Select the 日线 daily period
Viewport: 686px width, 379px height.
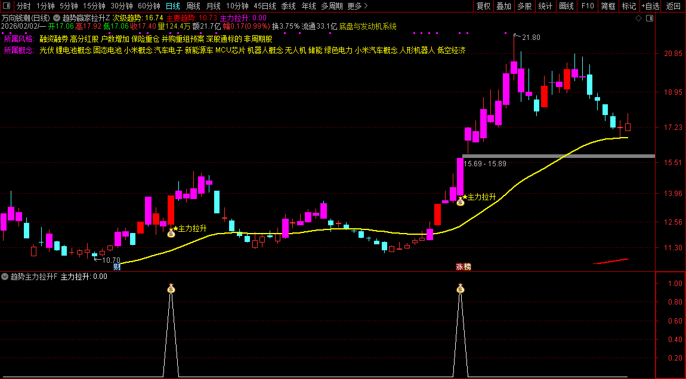coord(173,6)
